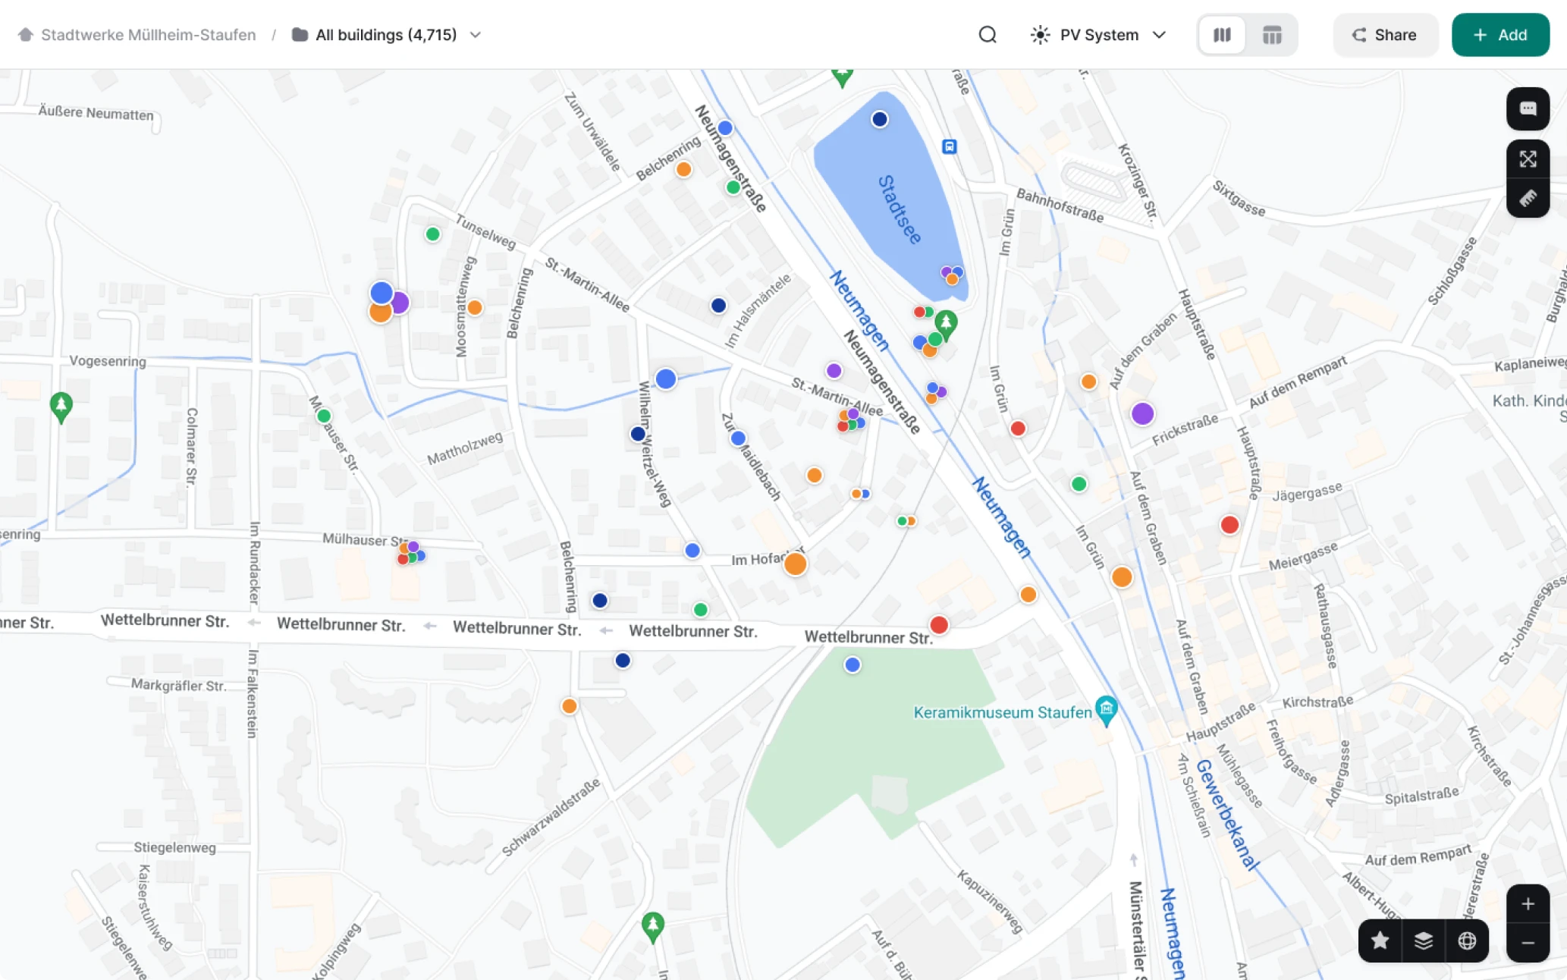Select the green marker left of Tunselweg
This screenshot has height=980, width=1567.
(432, 234)
